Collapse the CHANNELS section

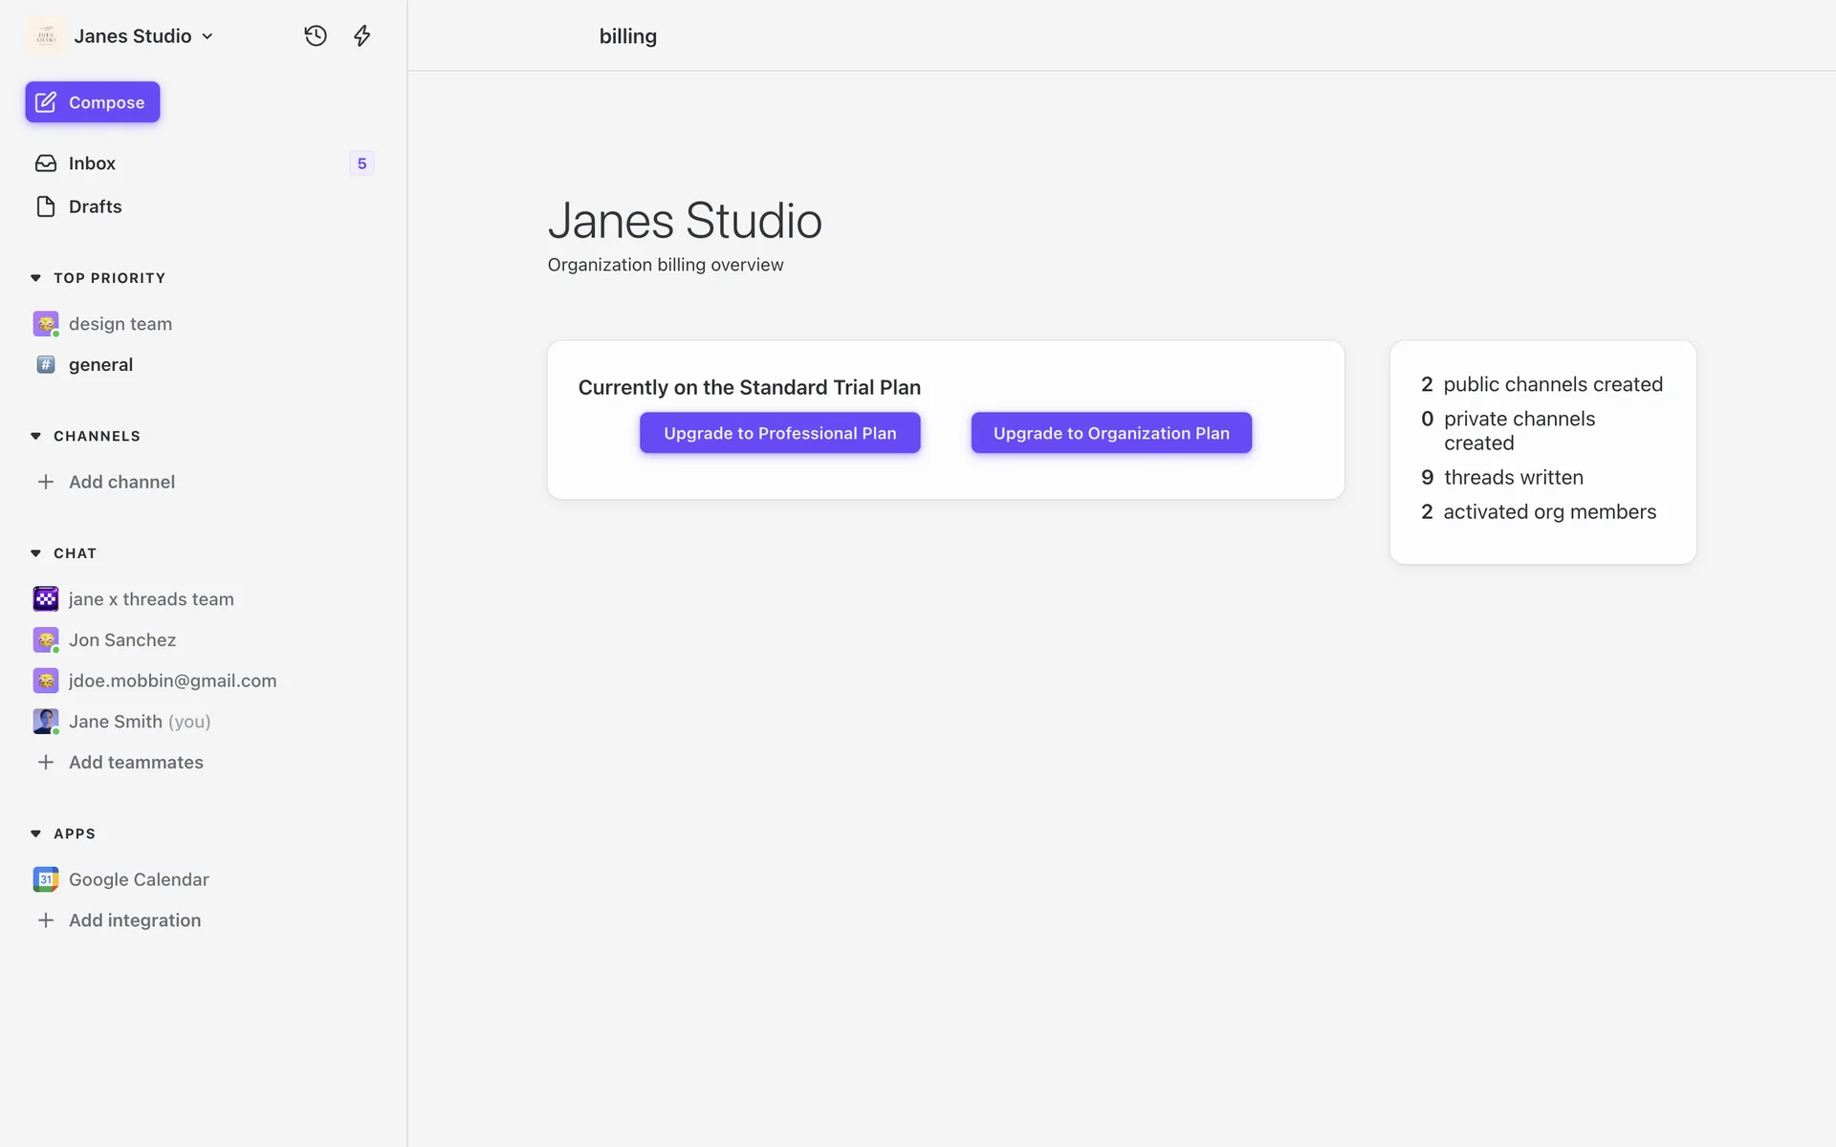(35, 436)
